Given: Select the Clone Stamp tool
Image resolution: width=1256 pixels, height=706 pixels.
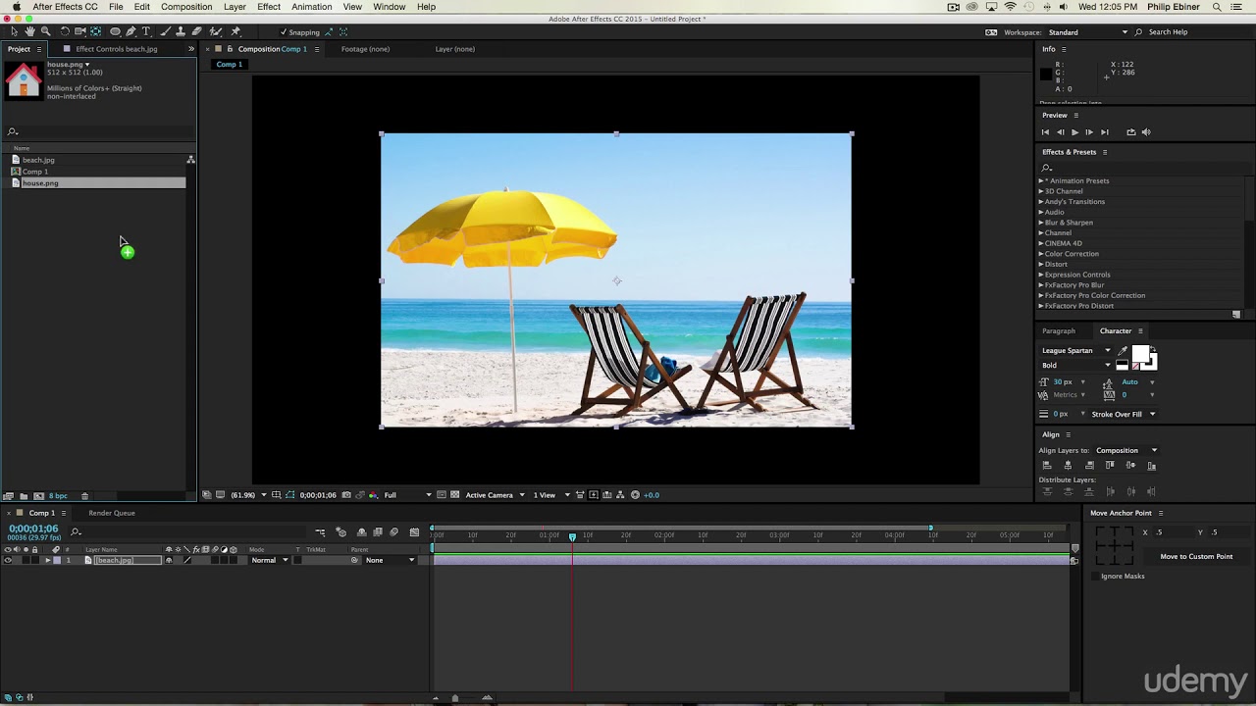Looking at the screenshot, I should tap(182, 31).
